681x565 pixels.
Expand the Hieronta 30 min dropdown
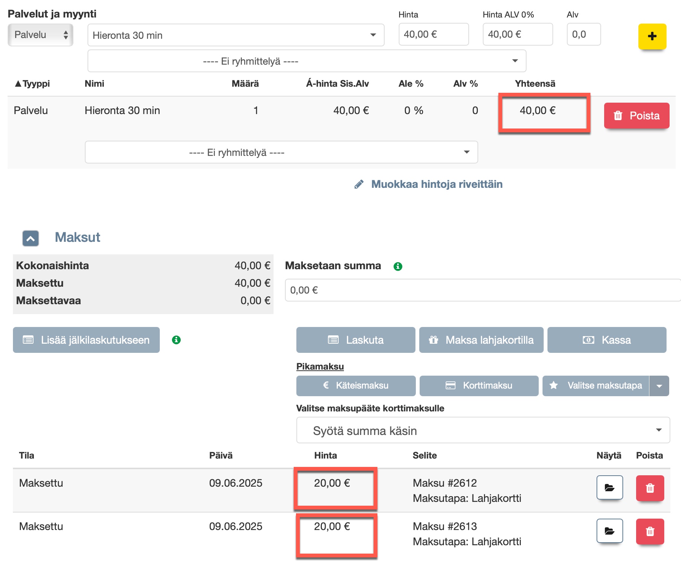(236, 35)
